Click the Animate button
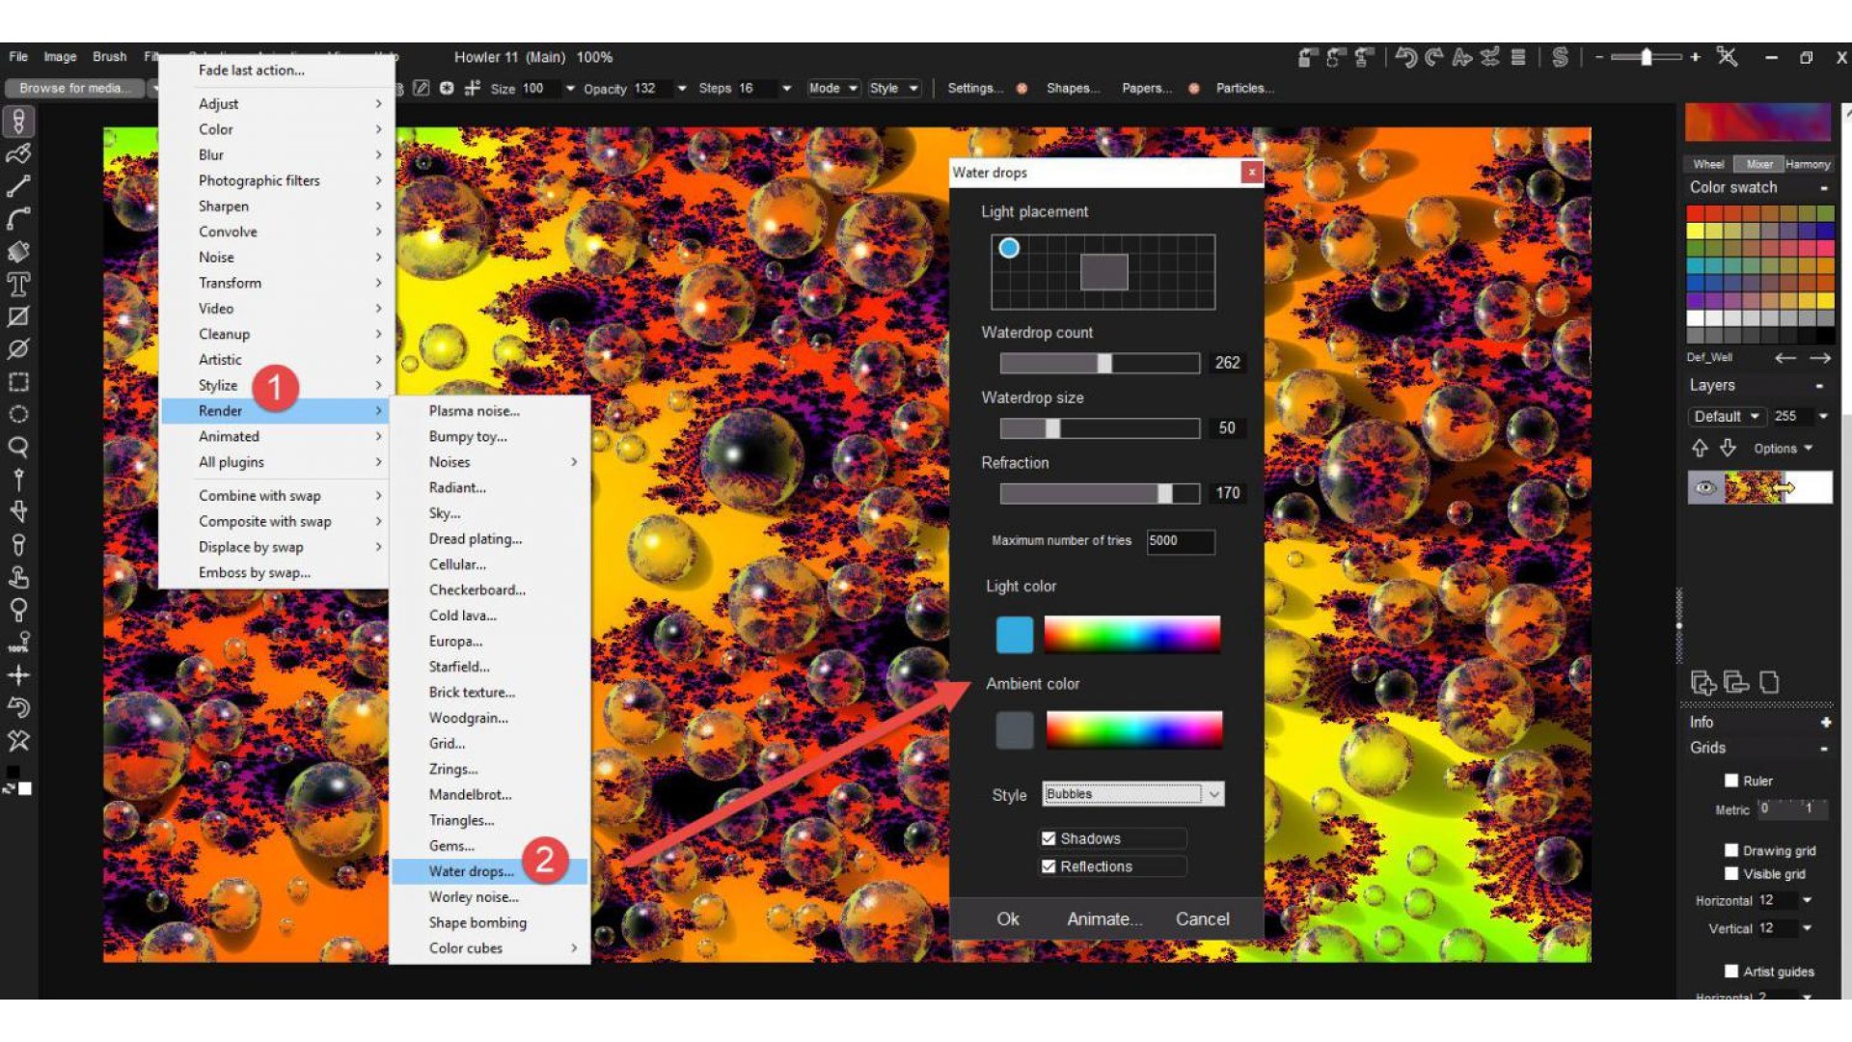Viewport: 1852px width, 1042px height. point(1103,919)
